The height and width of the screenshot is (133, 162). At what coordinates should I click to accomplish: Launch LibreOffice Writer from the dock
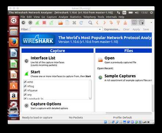[x=14, y=53]
